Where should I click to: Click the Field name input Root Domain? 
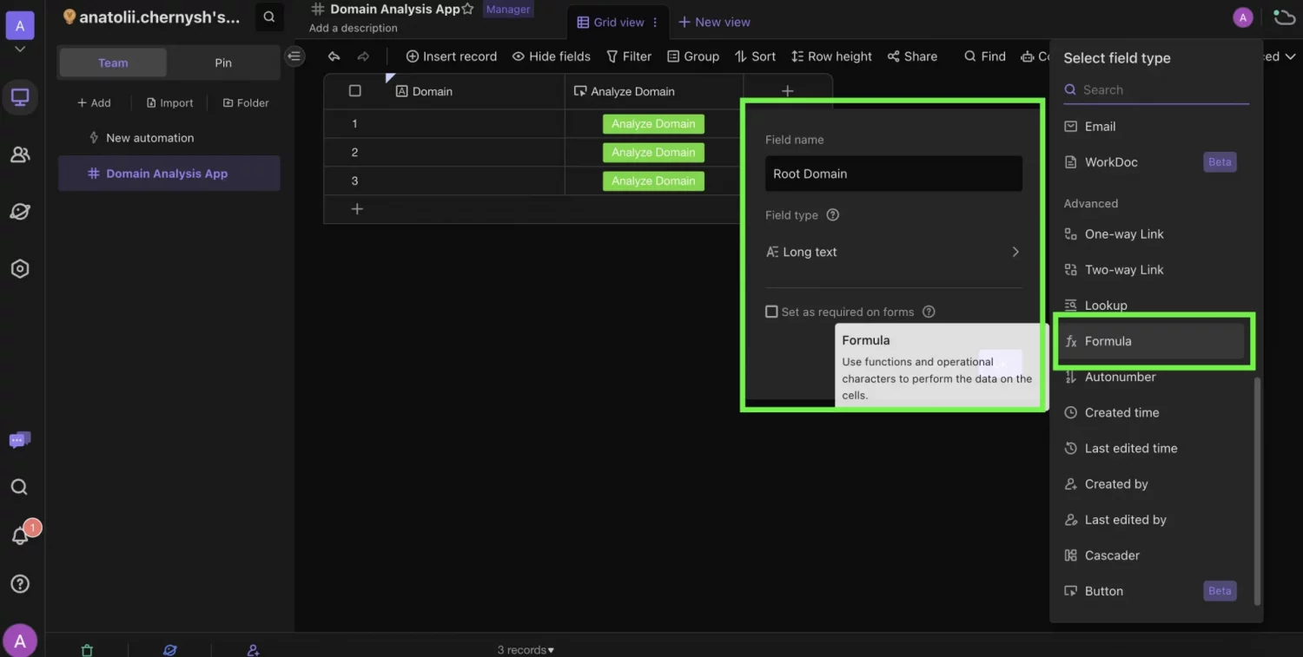tap(893, 174)
